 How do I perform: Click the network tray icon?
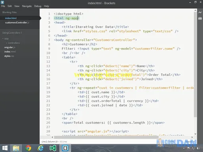pyautogui.click(x=193, y=148)
